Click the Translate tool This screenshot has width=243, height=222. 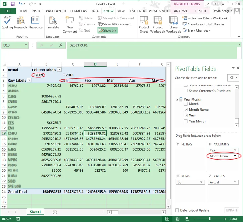coord(52,23)
